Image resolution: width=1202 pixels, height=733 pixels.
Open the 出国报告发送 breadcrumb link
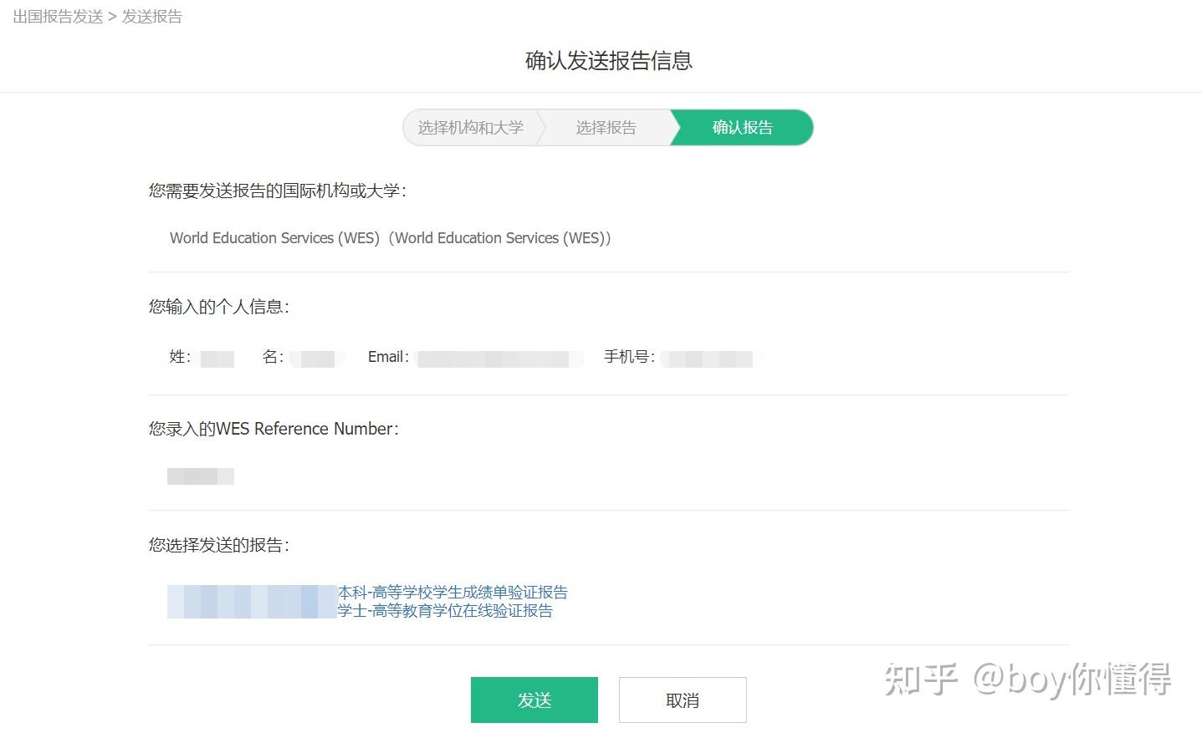pyautogui.click(x=58, y=17)
